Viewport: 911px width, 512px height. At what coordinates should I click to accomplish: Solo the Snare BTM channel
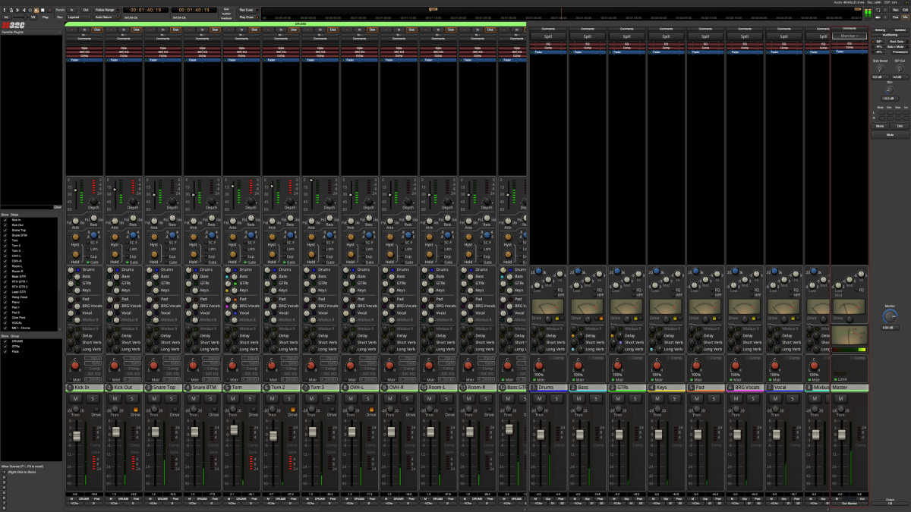point(210,398)
